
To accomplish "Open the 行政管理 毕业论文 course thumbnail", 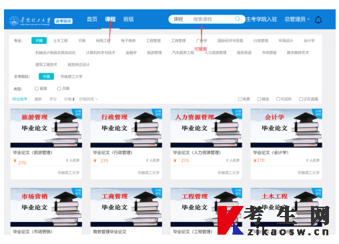I will pyautogui.click(x=126, y=128).
